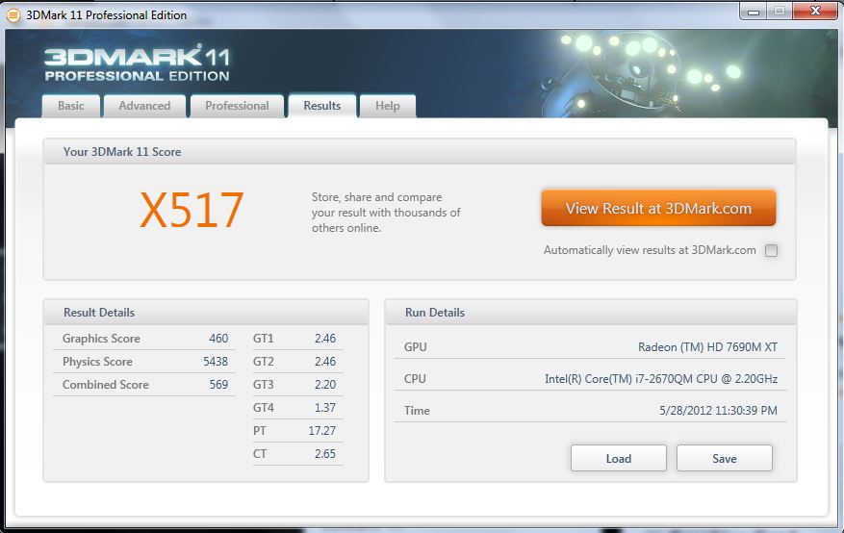The image size is (844, 533).
Task: Select the Combined Score value 569
Action: (x=218, y=385)
